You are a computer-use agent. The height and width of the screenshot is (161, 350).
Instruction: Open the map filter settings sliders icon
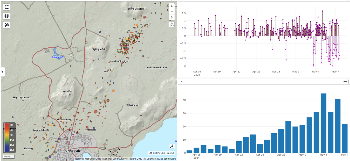(7, 7)
